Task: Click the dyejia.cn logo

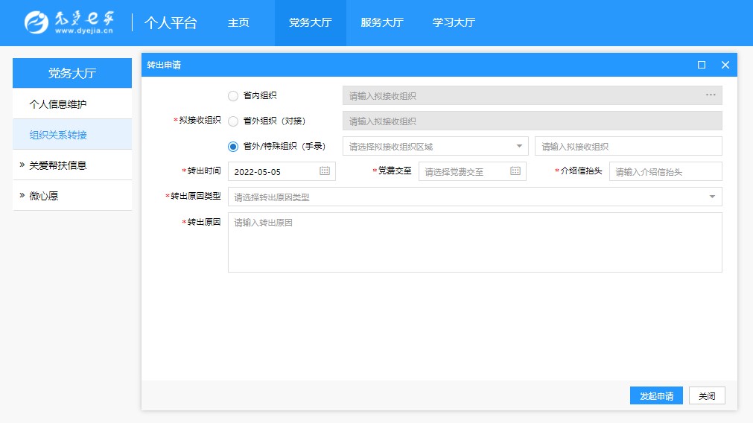Action: point(69,22)
